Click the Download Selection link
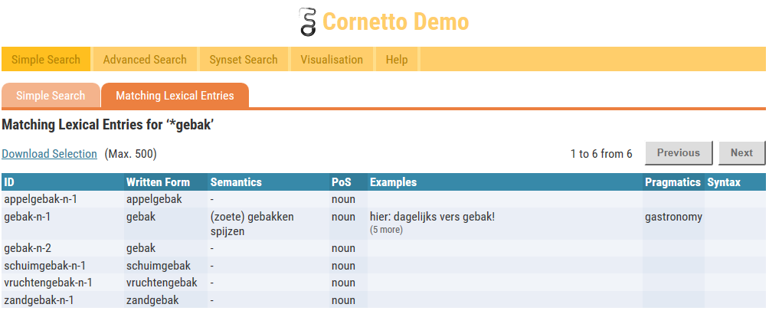The height and width of the screenshot is (314, 769). (x=50, y=154)
